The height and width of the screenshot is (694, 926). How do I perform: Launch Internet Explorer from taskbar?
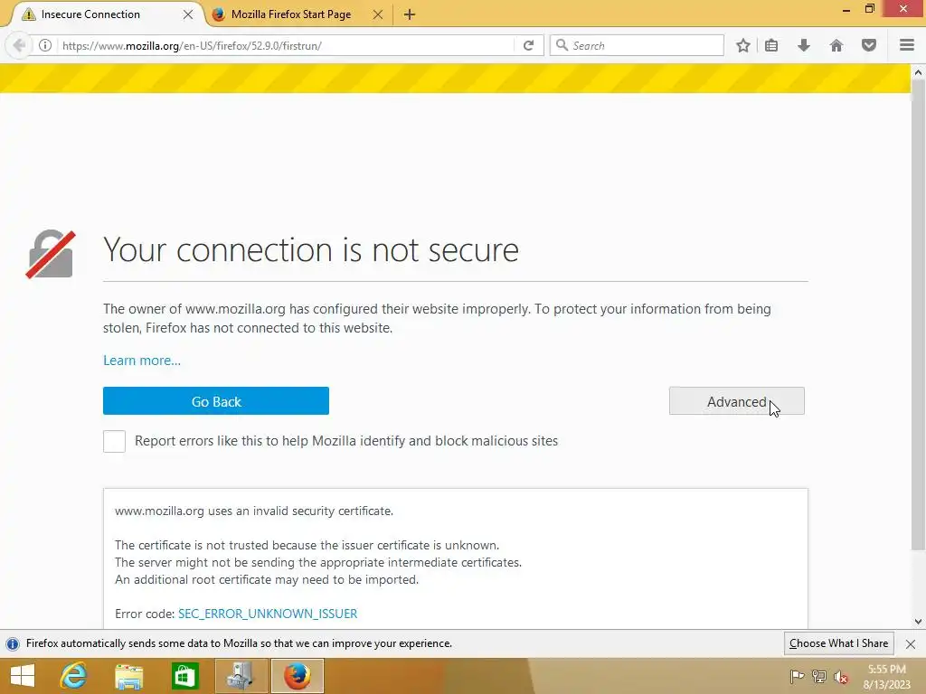click(x=74, y=676)
